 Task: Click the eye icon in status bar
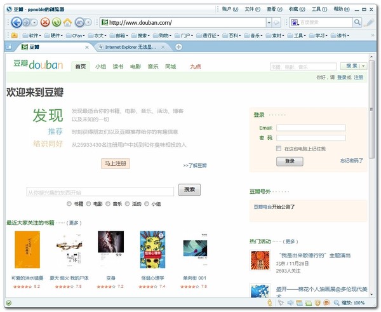327,302
